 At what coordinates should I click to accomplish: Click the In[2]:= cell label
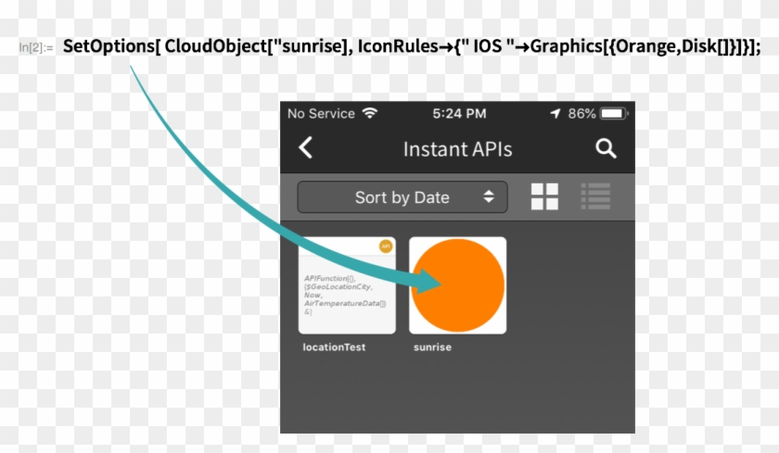click(x=36, y=47)
